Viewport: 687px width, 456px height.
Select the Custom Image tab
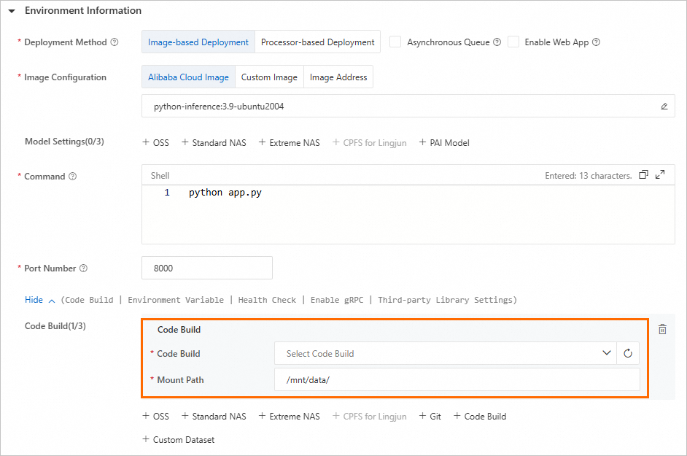[x=269, y=77]
